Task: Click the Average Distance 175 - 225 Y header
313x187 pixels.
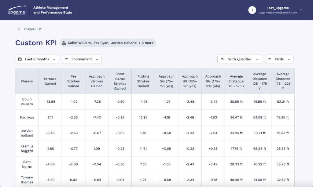Action: (283, 81)
